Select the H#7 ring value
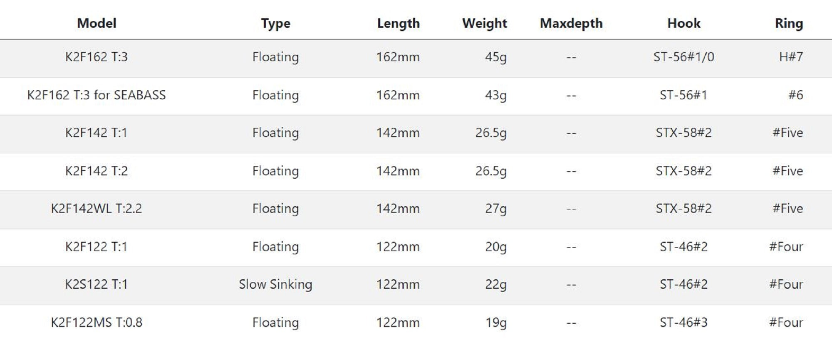The height and width of the screenshot is (342, 832). 791,57
